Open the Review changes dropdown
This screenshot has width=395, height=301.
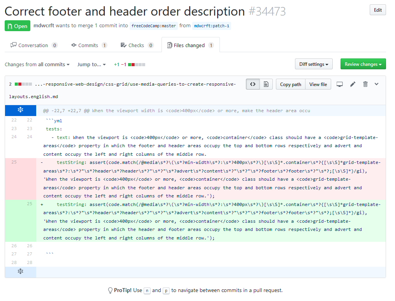[363, 64]
